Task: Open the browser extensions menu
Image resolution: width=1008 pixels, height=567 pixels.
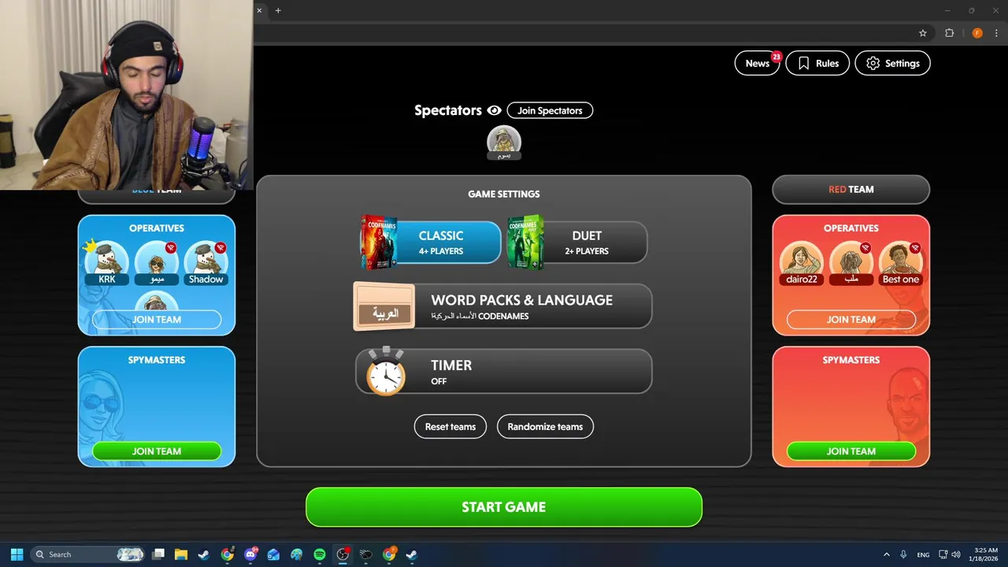Action: 949,33
